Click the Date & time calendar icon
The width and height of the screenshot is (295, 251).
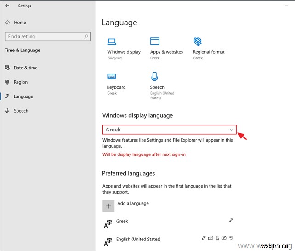click(x=7, y=68)
